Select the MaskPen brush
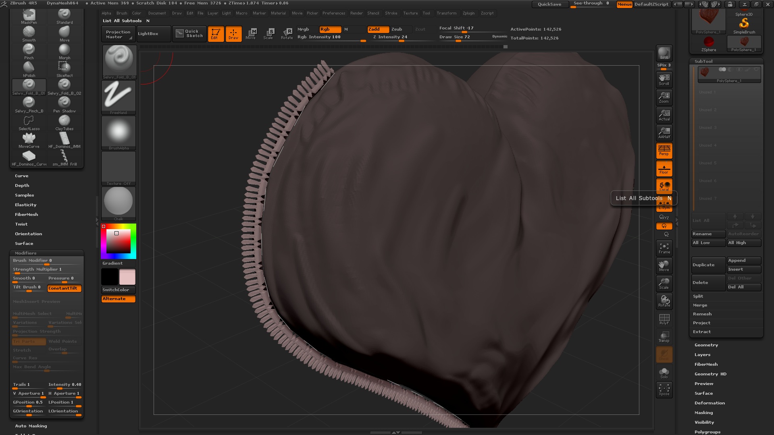 click(29, 17)
